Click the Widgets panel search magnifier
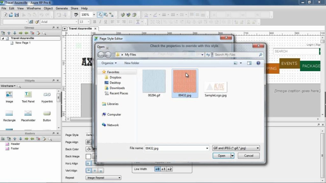326x183 pixels. 19,86
